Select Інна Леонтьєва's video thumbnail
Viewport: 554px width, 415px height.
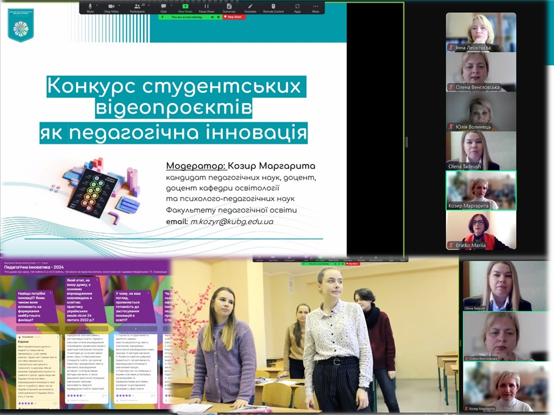(481, 32)
